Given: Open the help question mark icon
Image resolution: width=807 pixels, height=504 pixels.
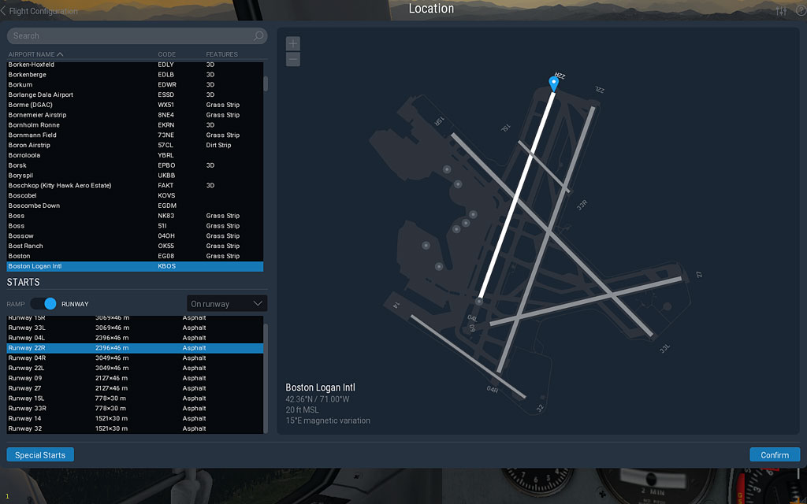Looking at the screenshot, I should [x=800, y=11].
